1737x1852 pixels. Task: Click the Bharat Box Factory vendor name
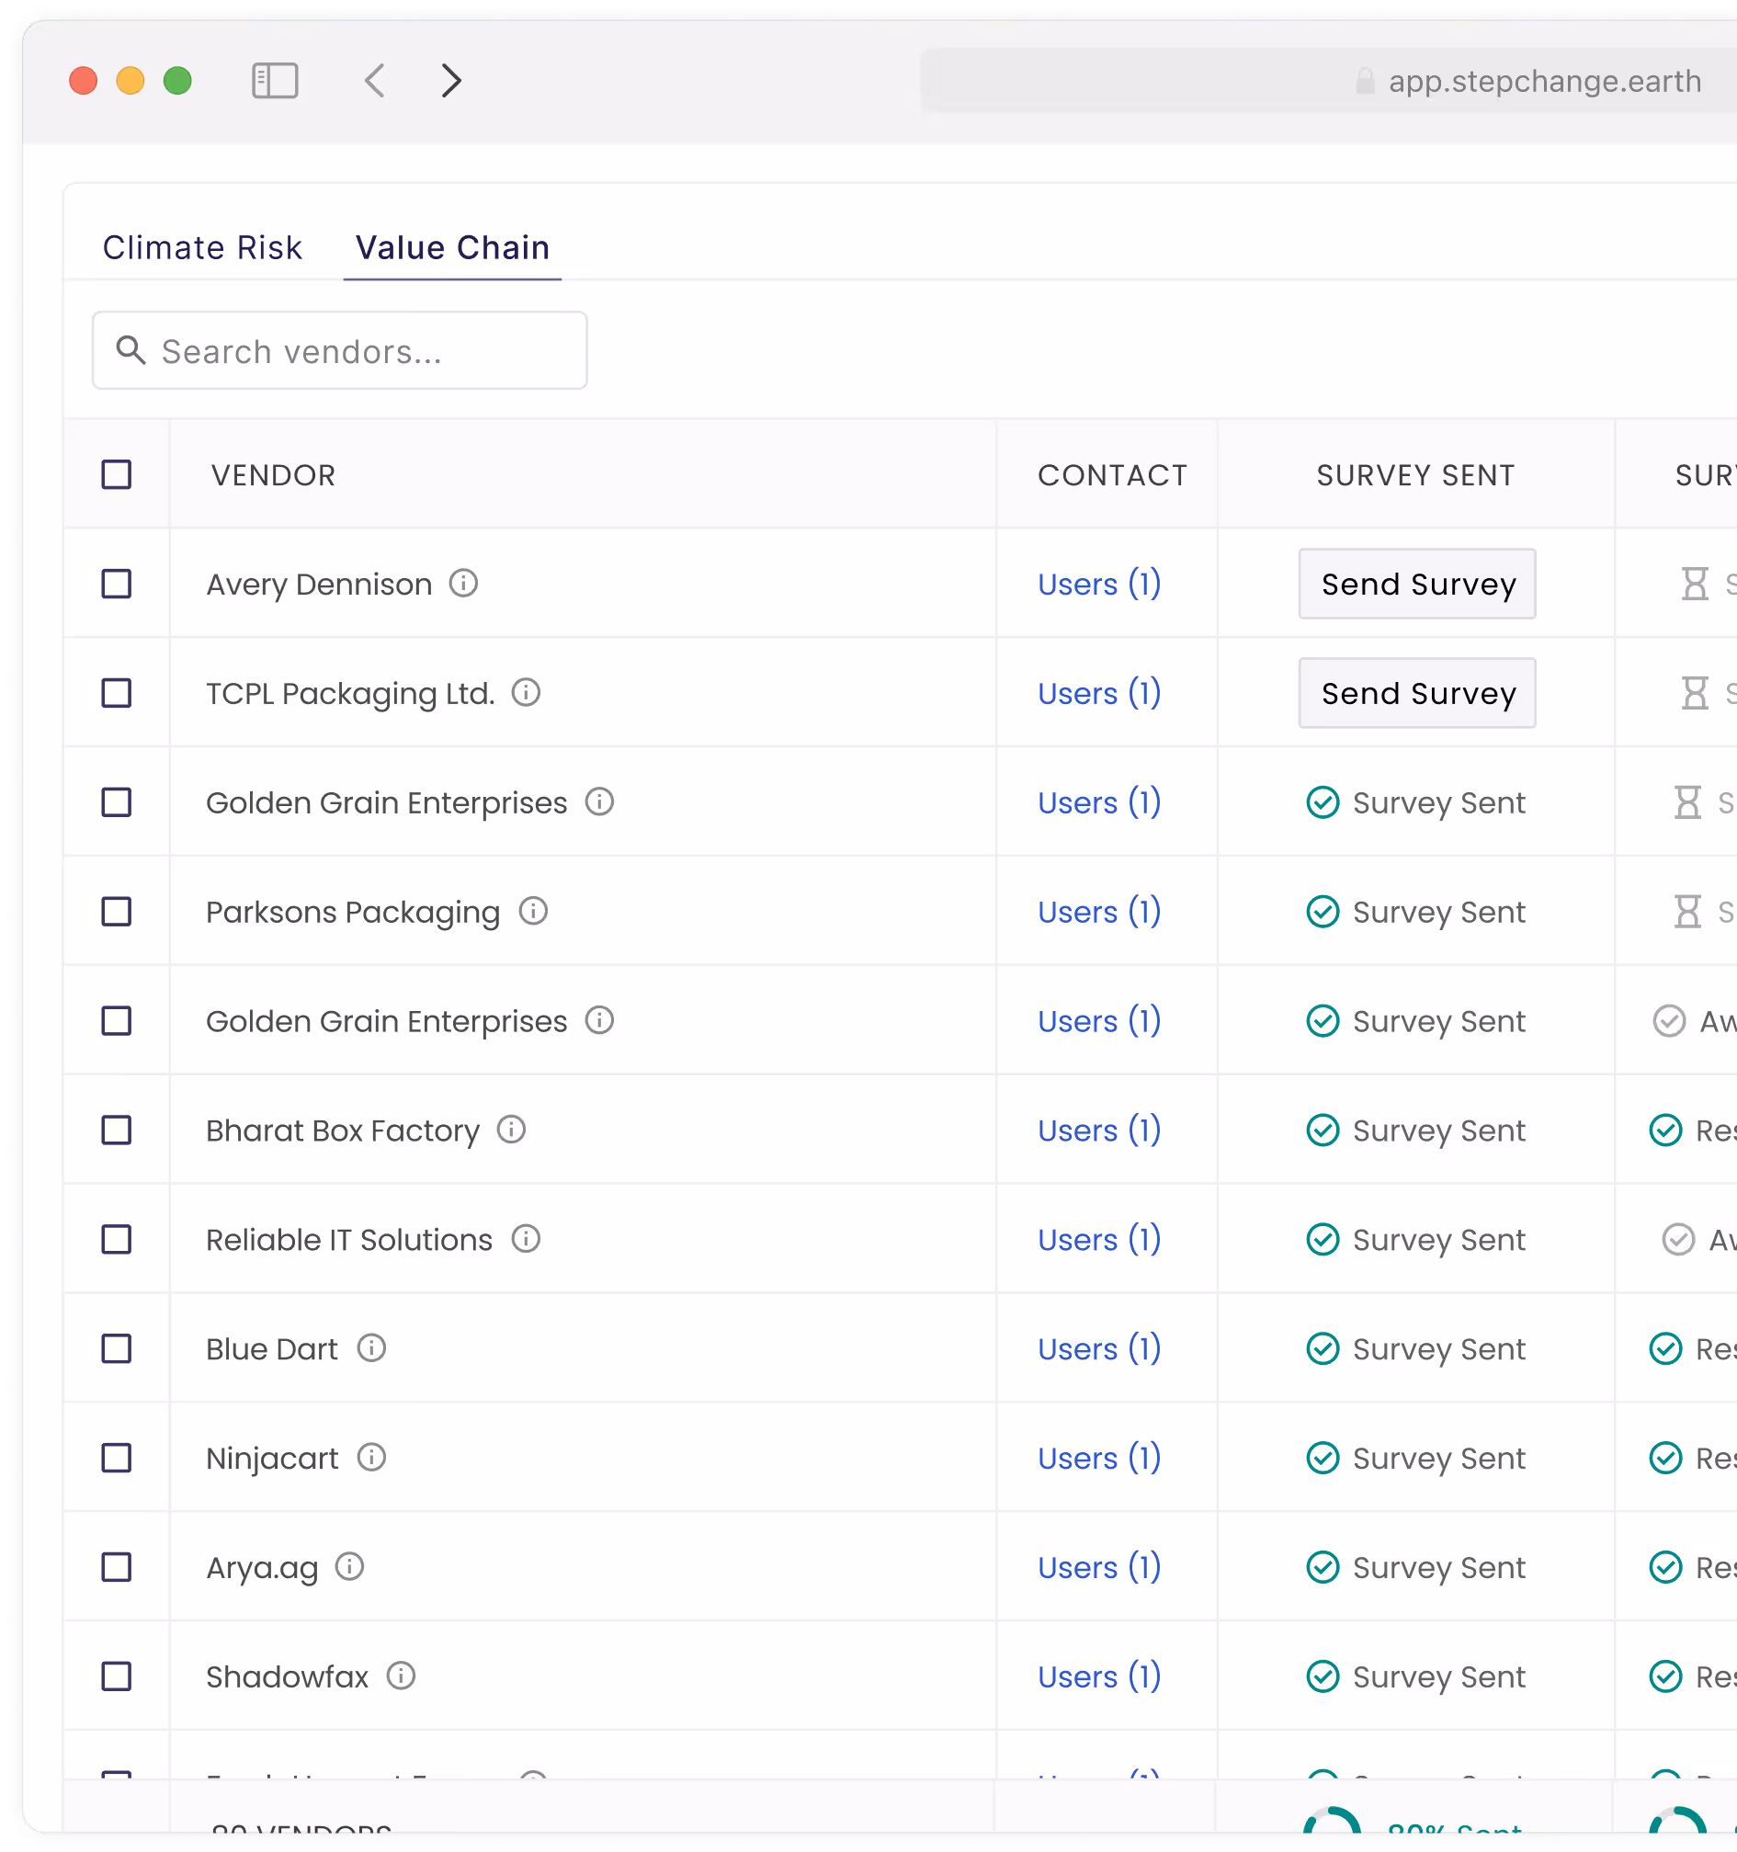[343, 1130]
